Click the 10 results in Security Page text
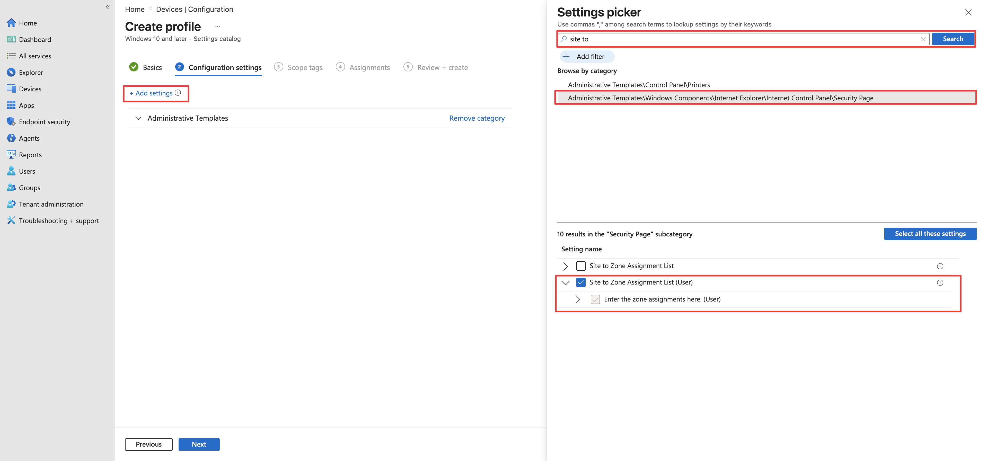 coord(624,234)
